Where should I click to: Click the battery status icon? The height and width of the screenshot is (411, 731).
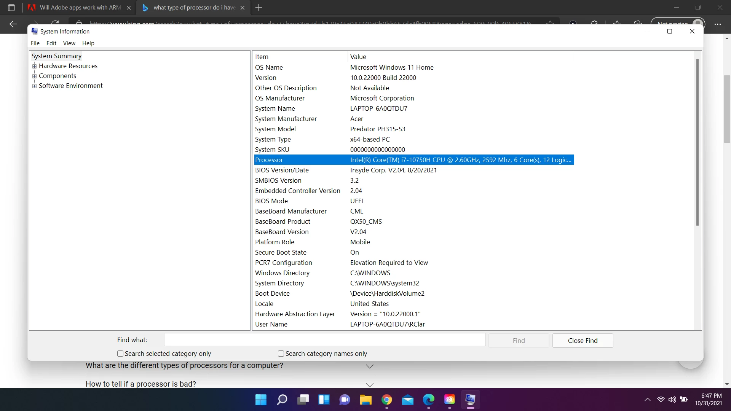tap(684, 400)
